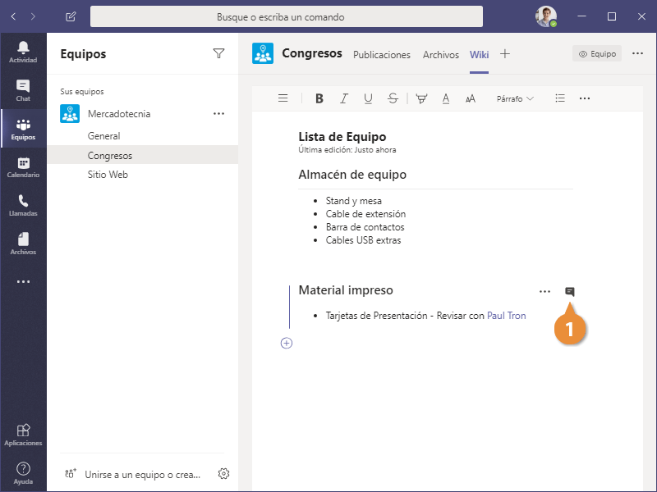Expand the Párrafo style dropdown
This screenshot has height=492, width=657.
[x=515, y=98]
